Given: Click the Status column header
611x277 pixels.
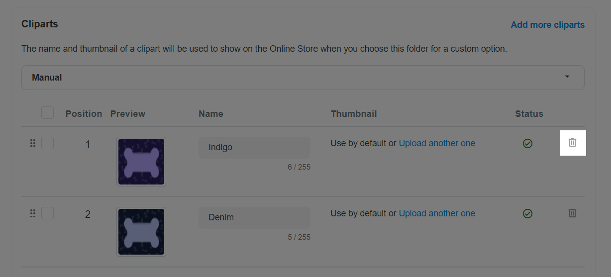Looking at the screenshot, I should [x=529, y=114].
